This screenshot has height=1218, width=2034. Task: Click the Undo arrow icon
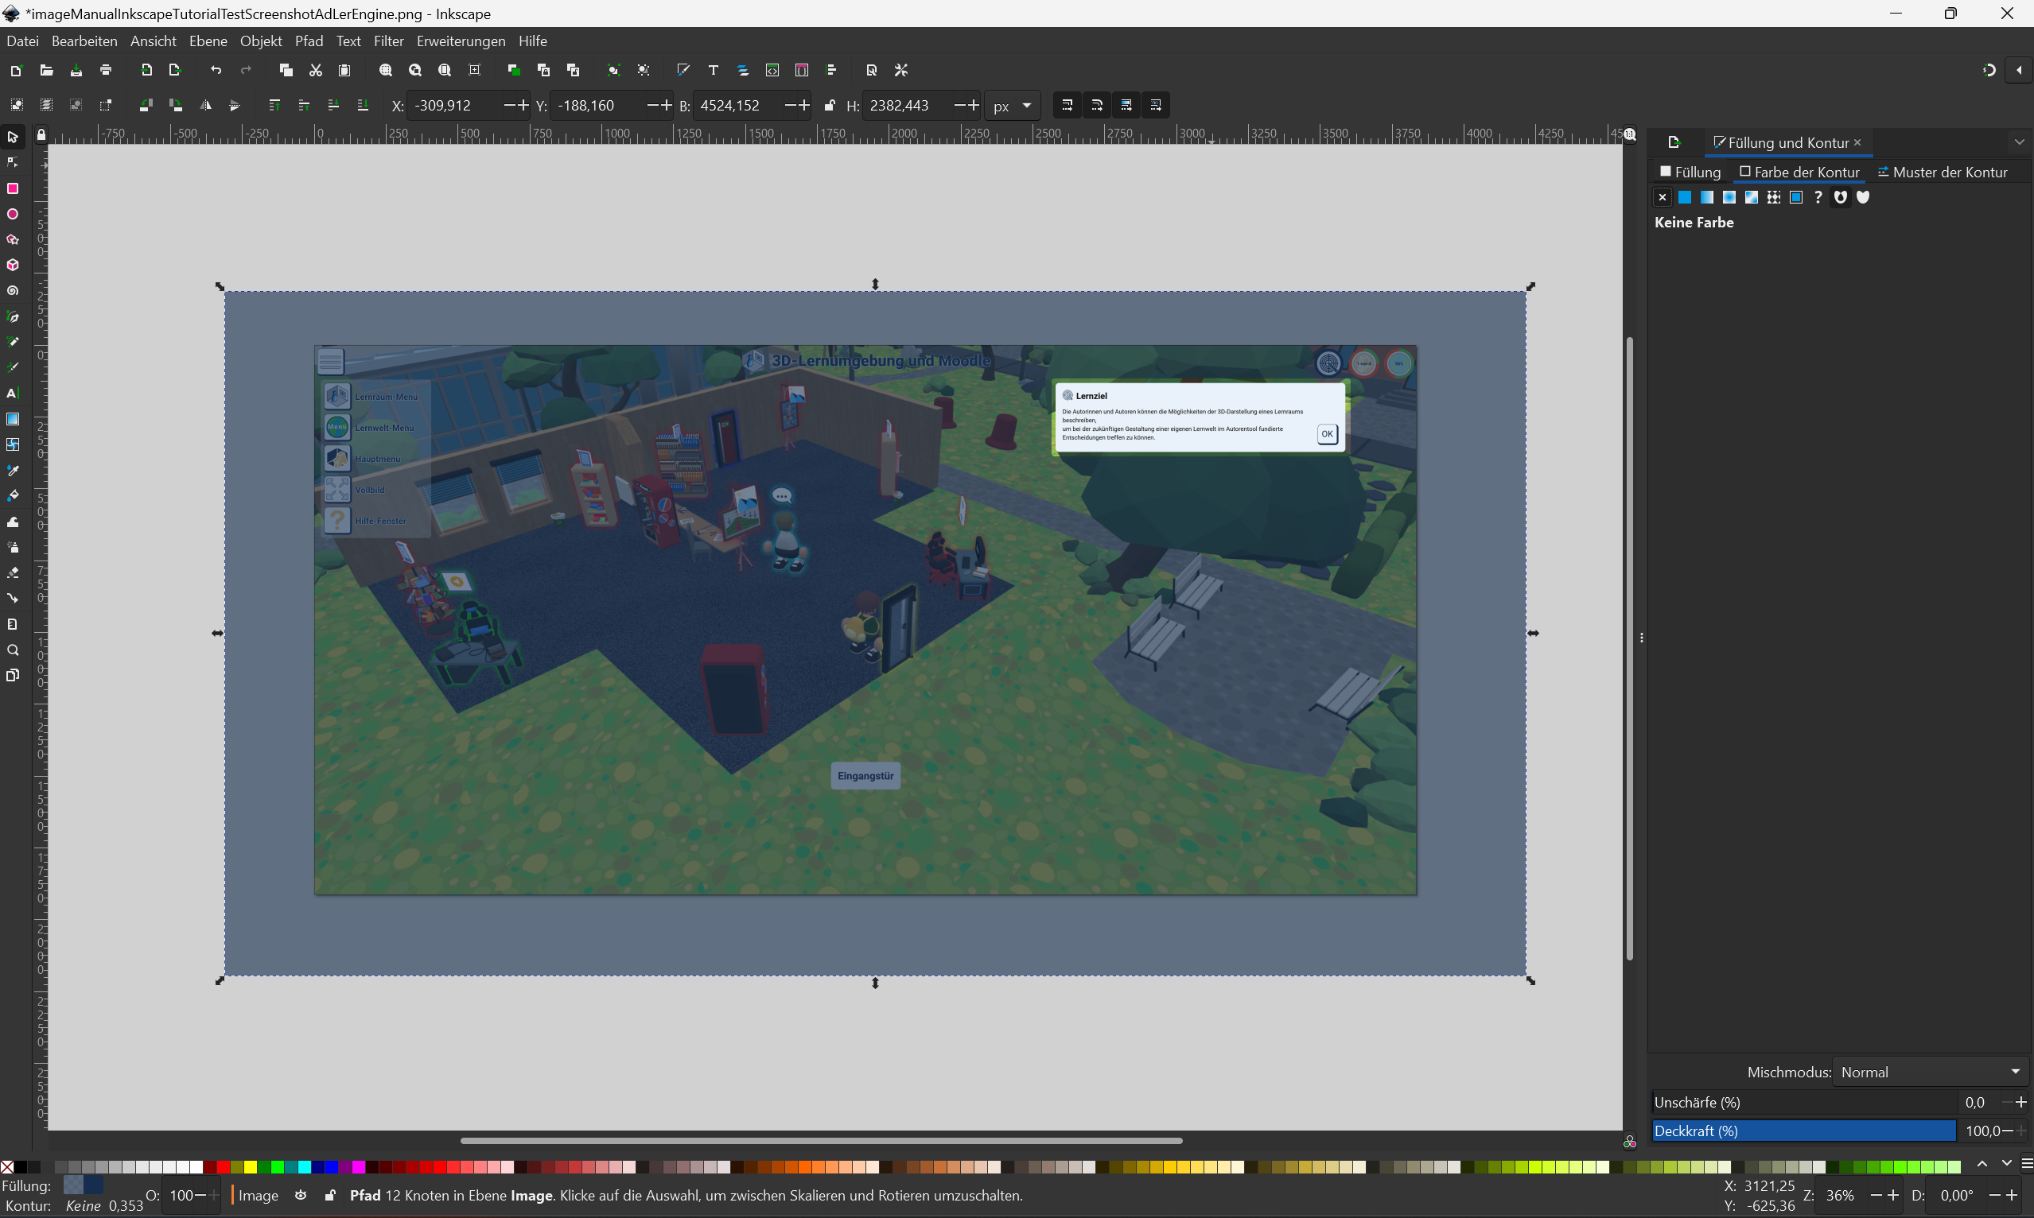pyautogui.click(x=216, y=71)
